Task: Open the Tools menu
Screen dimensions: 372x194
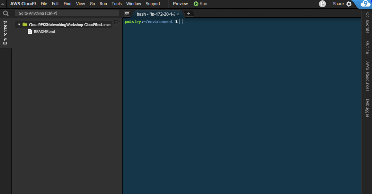Action: 116,4
